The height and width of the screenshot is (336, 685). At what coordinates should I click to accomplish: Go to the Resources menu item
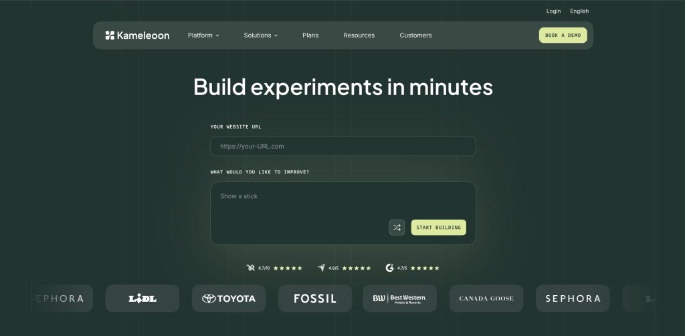click(x=359, y=35)
